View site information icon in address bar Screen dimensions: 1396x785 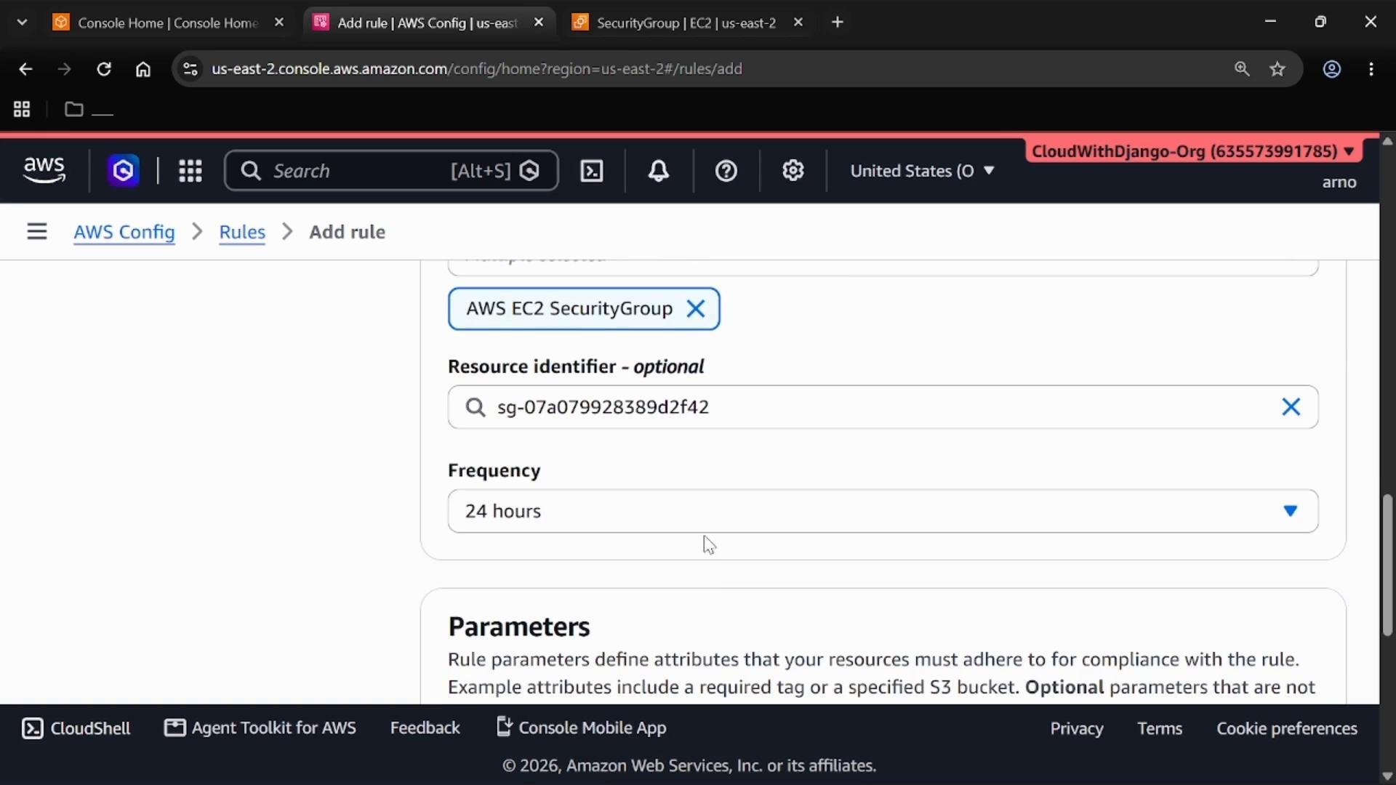[190, 69]
